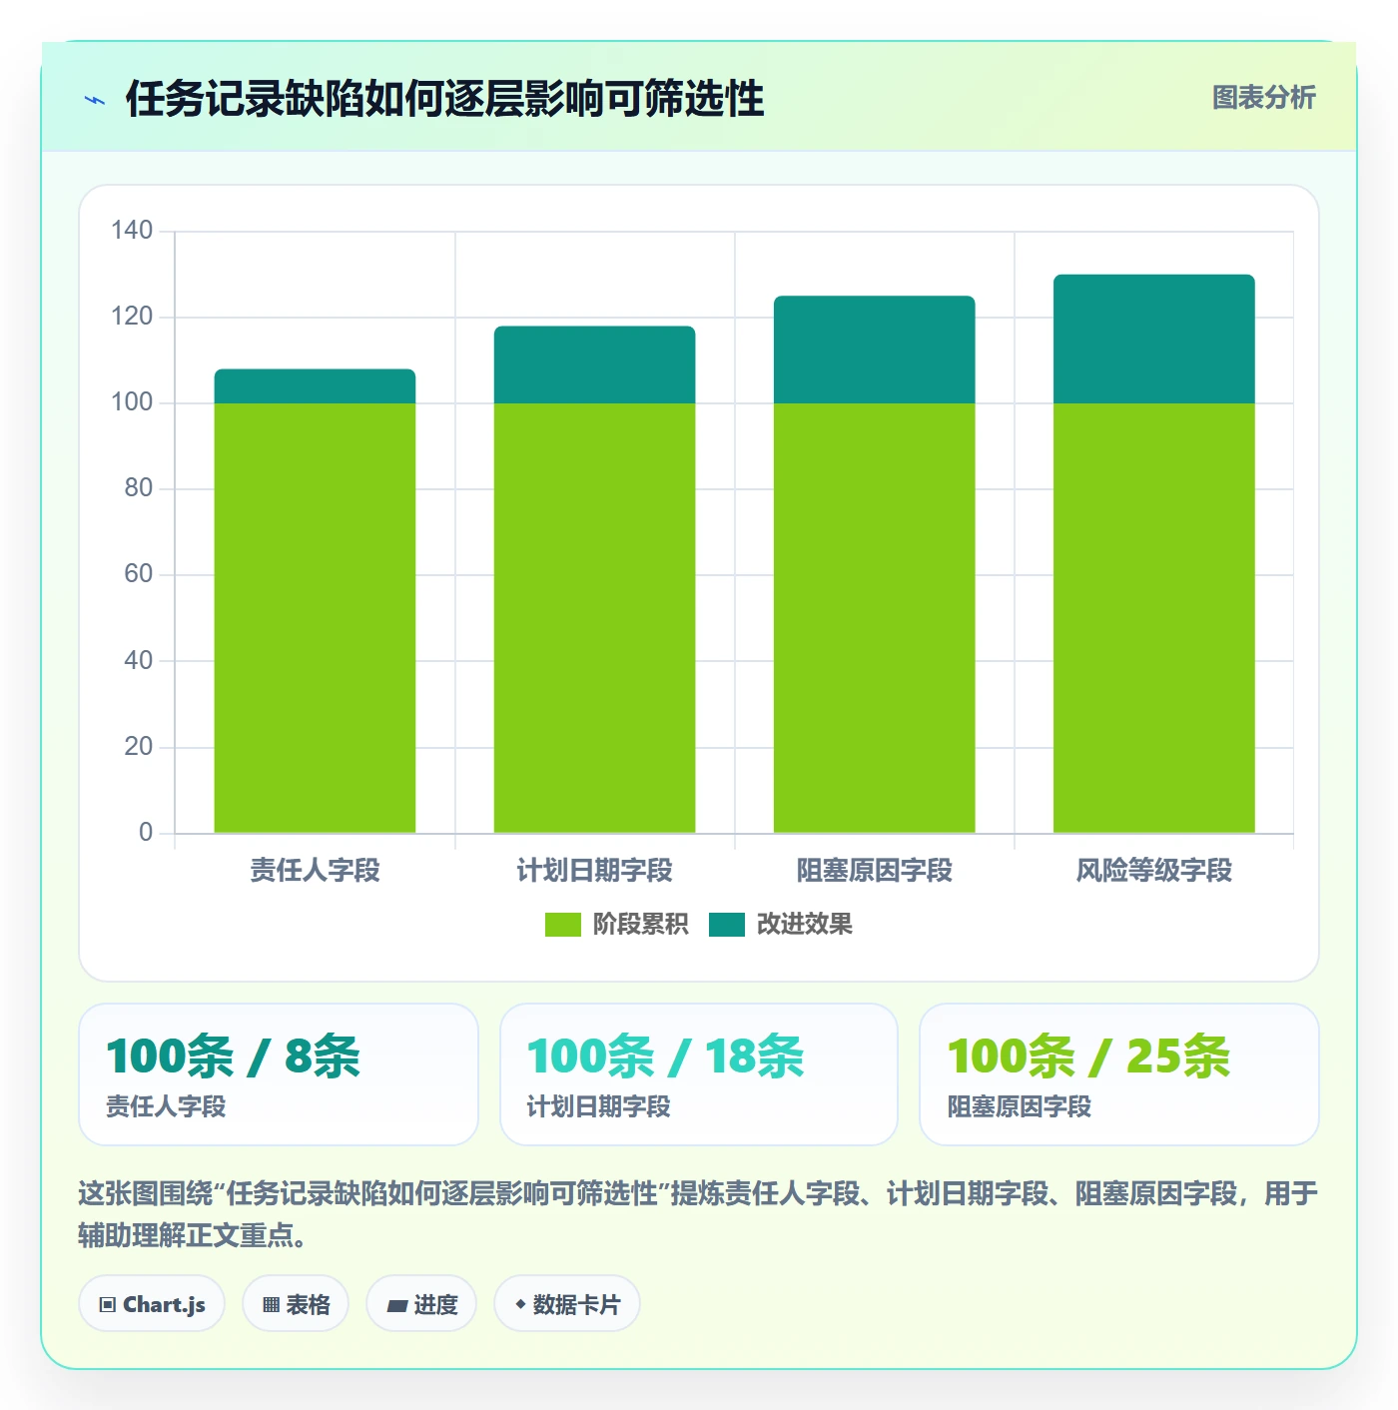Image resolution: width=1398 pixels, height=1410 pixels.
Task: Click the 60 y-axis value
Action: coord(138,574)
